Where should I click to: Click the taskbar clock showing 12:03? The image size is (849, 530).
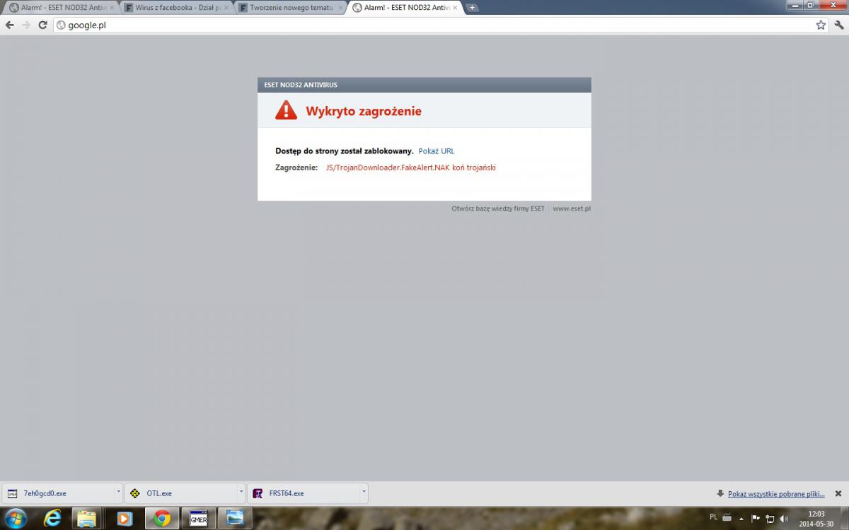tap(816, 519)
